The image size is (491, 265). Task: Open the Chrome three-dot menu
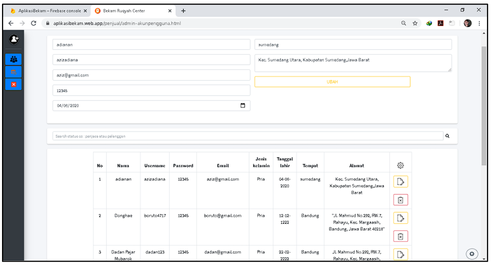coord(479,23)
